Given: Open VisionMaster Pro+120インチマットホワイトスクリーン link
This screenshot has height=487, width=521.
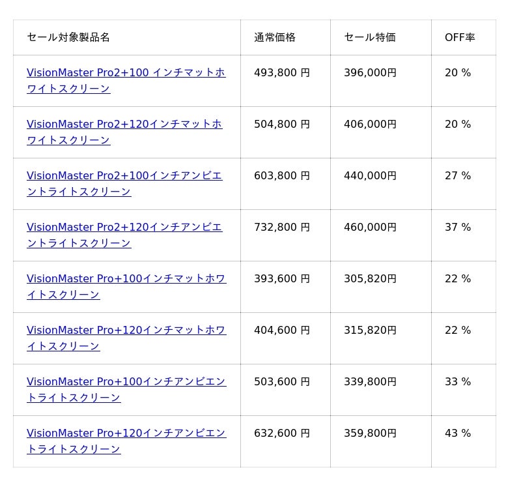Looking at the screenshot, I should [x=126, y=331].
